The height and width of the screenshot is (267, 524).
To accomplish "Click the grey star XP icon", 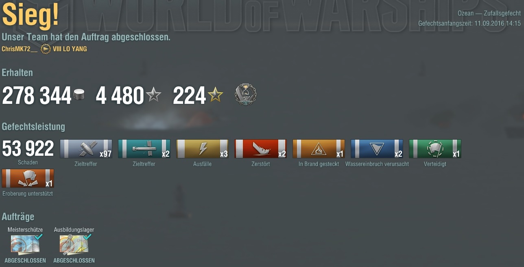I will [x=154, y=95].
